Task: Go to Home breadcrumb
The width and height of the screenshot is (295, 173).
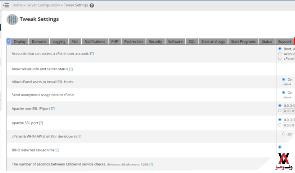Action: (x=17, y=5)
